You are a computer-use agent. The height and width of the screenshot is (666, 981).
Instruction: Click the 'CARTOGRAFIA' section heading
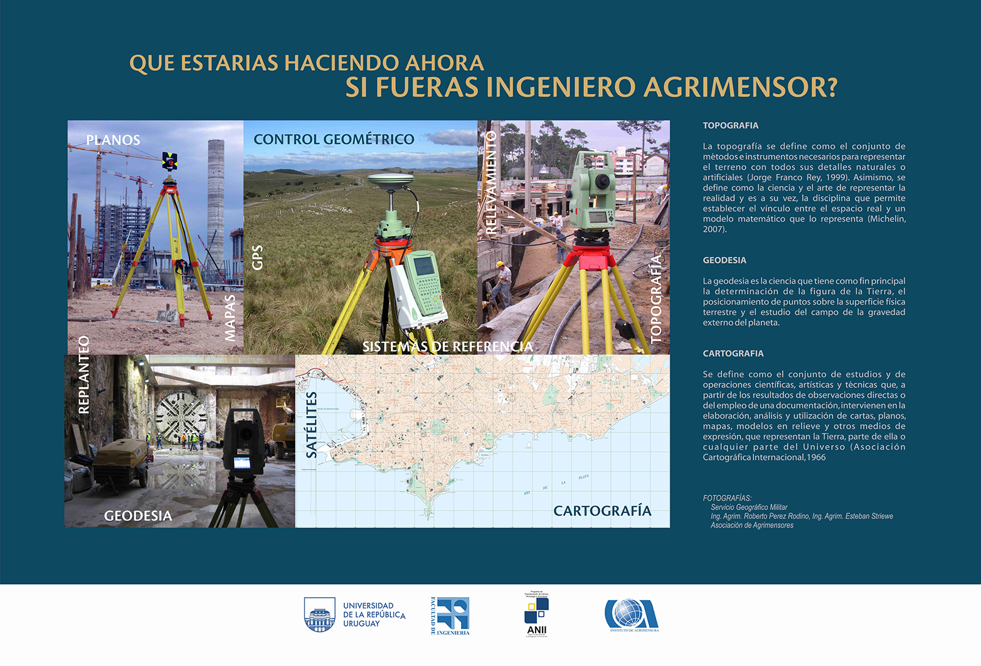coord(733,353)
